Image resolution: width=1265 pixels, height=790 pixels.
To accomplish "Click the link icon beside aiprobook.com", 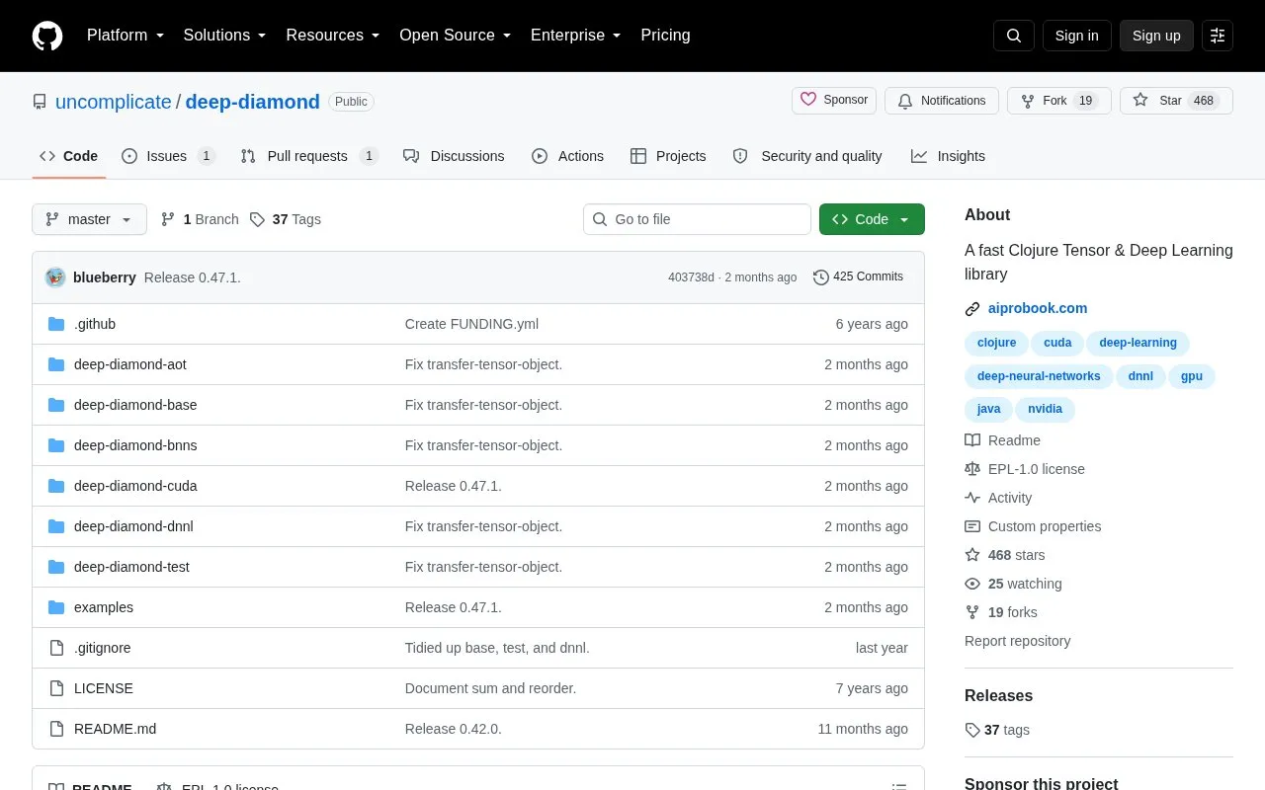I will point(972,309).
